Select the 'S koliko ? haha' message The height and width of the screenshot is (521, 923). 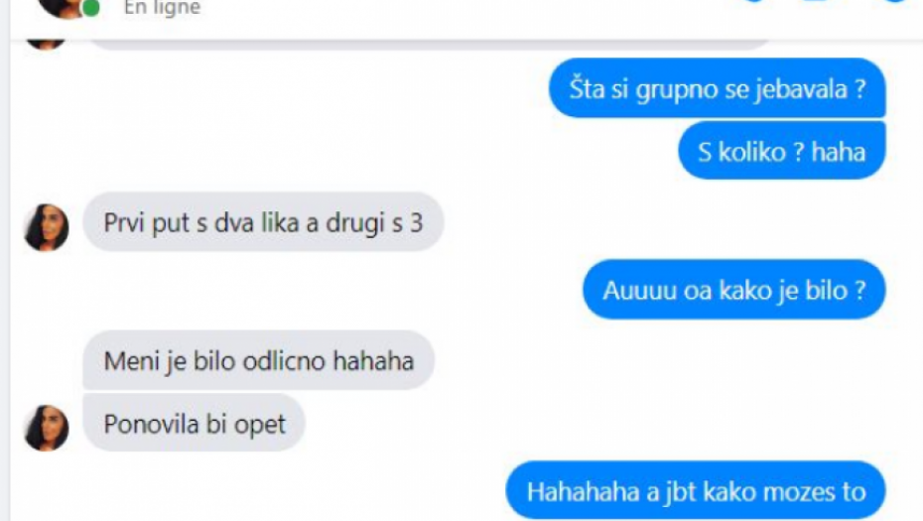point(782,151)
